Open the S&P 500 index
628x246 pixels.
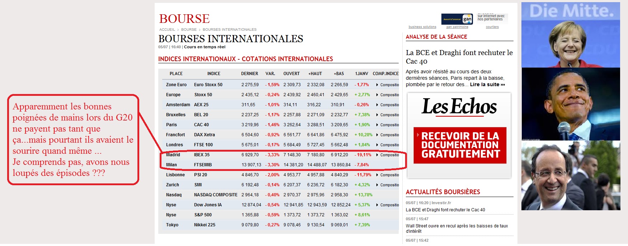click(x=203, y=215)
